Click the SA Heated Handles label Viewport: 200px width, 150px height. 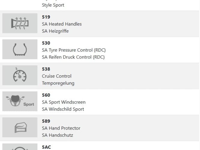tap(62, 24)
